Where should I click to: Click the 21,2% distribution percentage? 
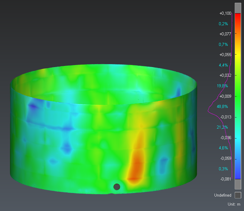coord(222,127)
